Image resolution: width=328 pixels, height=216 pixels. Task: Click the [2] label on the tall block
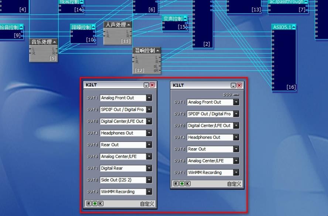click(x=207, y=44)
